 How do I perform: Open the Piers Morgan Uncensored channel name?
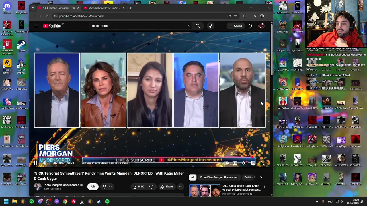(x=61, y=185)
